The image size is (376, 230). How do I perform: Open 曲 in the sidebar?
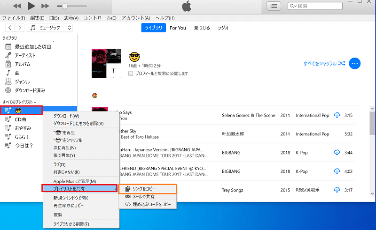coord(17,73)
